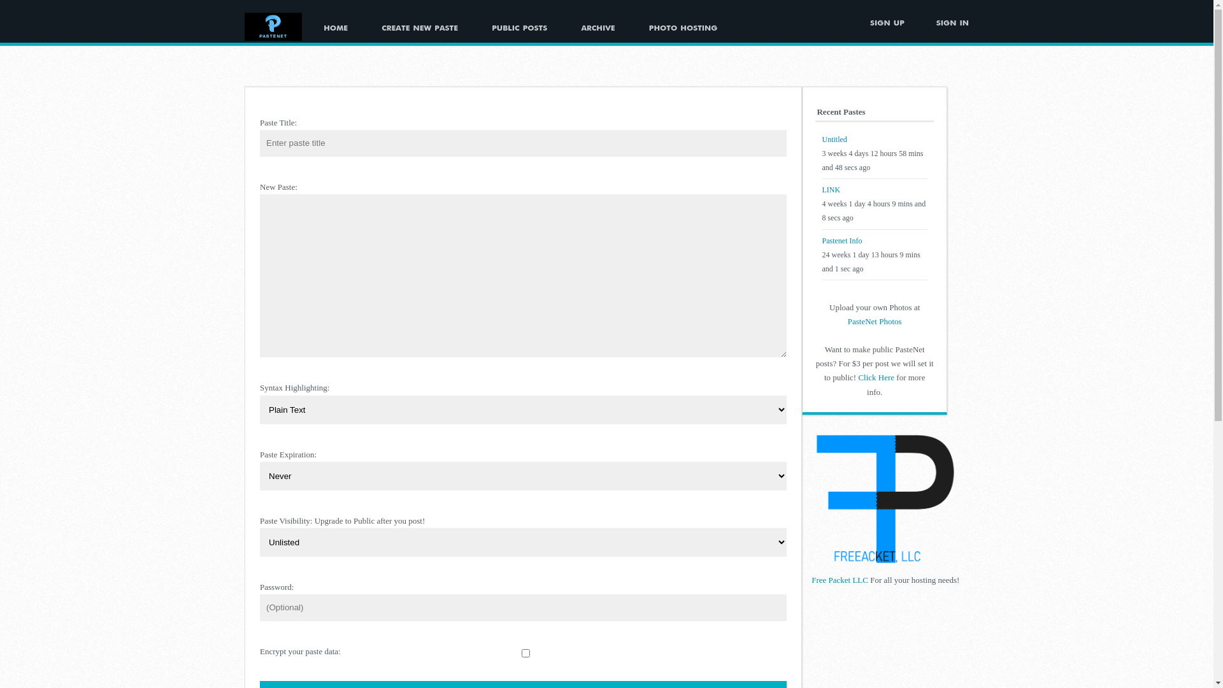Click the 'Encrypt your paste data:' label
1223x688 pixels.
(x=300, y=652)
